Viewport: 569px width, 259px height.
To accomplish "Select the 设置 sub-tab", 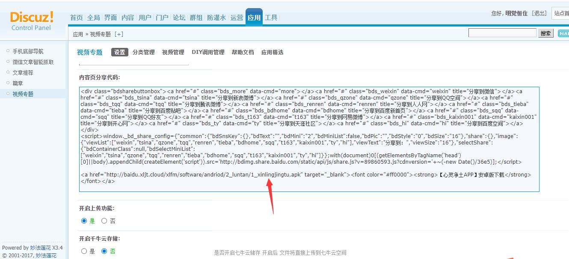I will (x=120, y=52).
